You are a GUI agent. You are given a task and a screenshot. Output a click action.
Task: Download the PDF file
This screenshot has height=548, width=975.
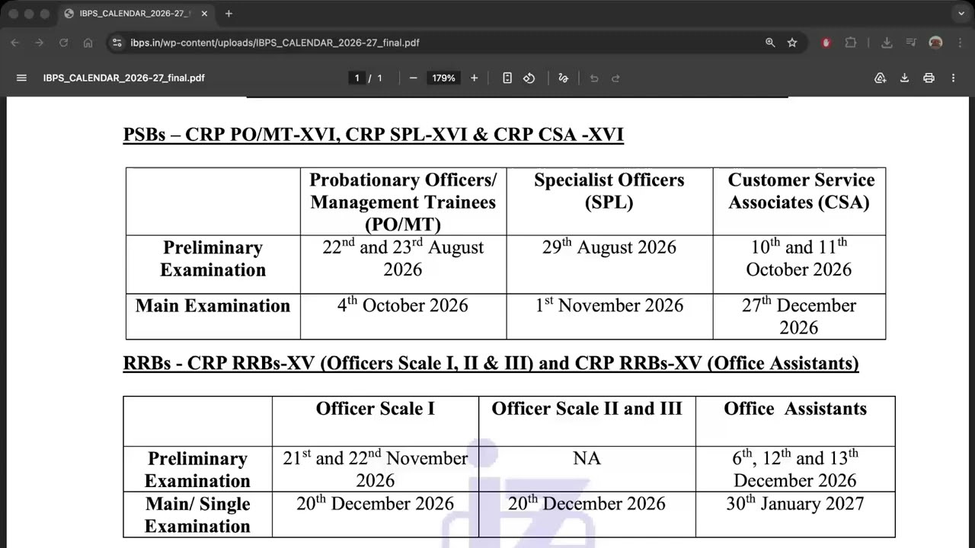[x=904, y=78]
